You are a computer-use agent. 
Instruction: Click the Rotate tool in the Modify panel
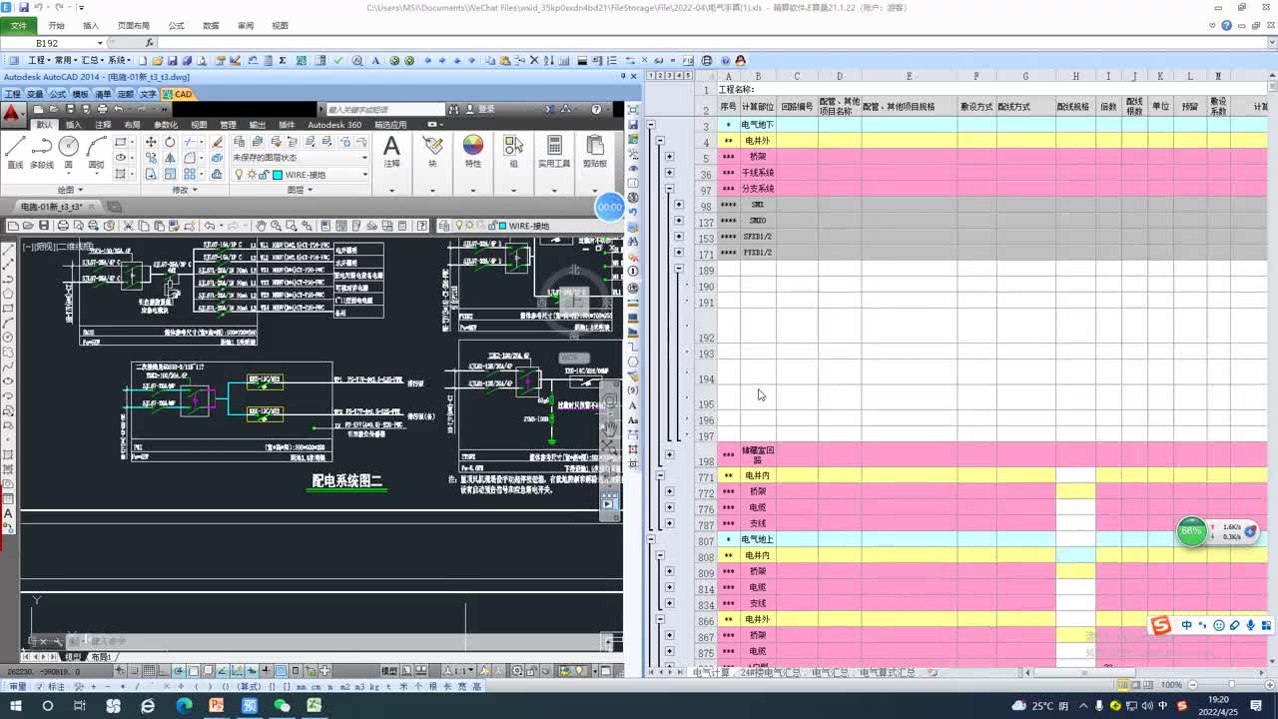pos(170,143)
